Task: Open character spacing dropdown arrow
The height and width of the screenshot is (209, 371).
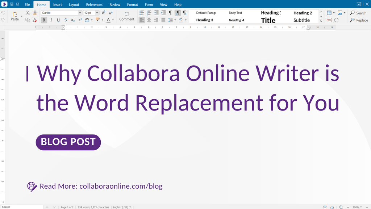Action: pyautogui.click(x=92, y=20)
